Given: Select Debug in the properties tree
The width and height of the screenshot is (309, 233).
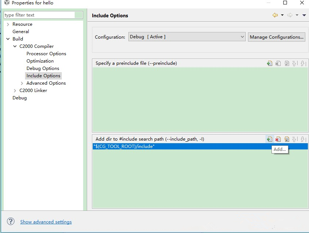Looking at the screenshot, I should [19, 98].
